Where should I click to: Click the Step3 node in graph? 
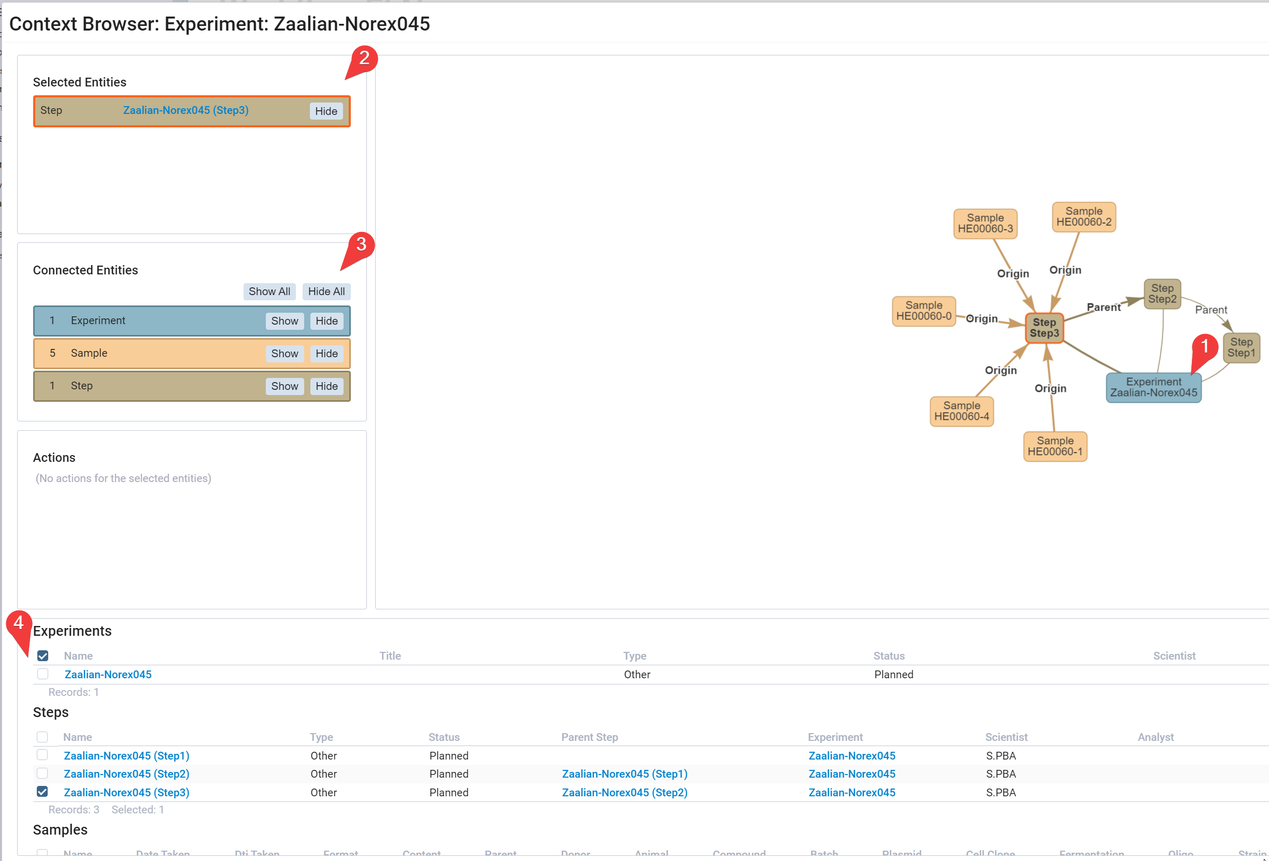tap(1044, 328)
